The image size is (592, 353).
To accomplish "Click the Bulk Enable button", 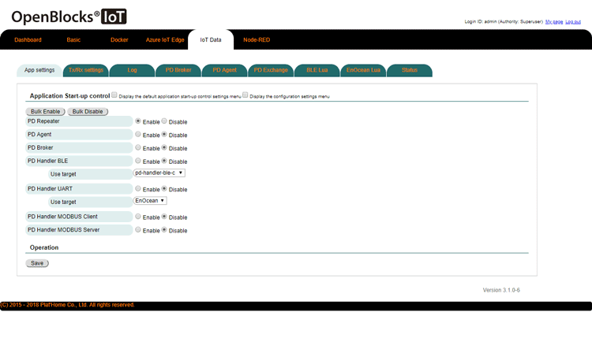I will point(46,111).
